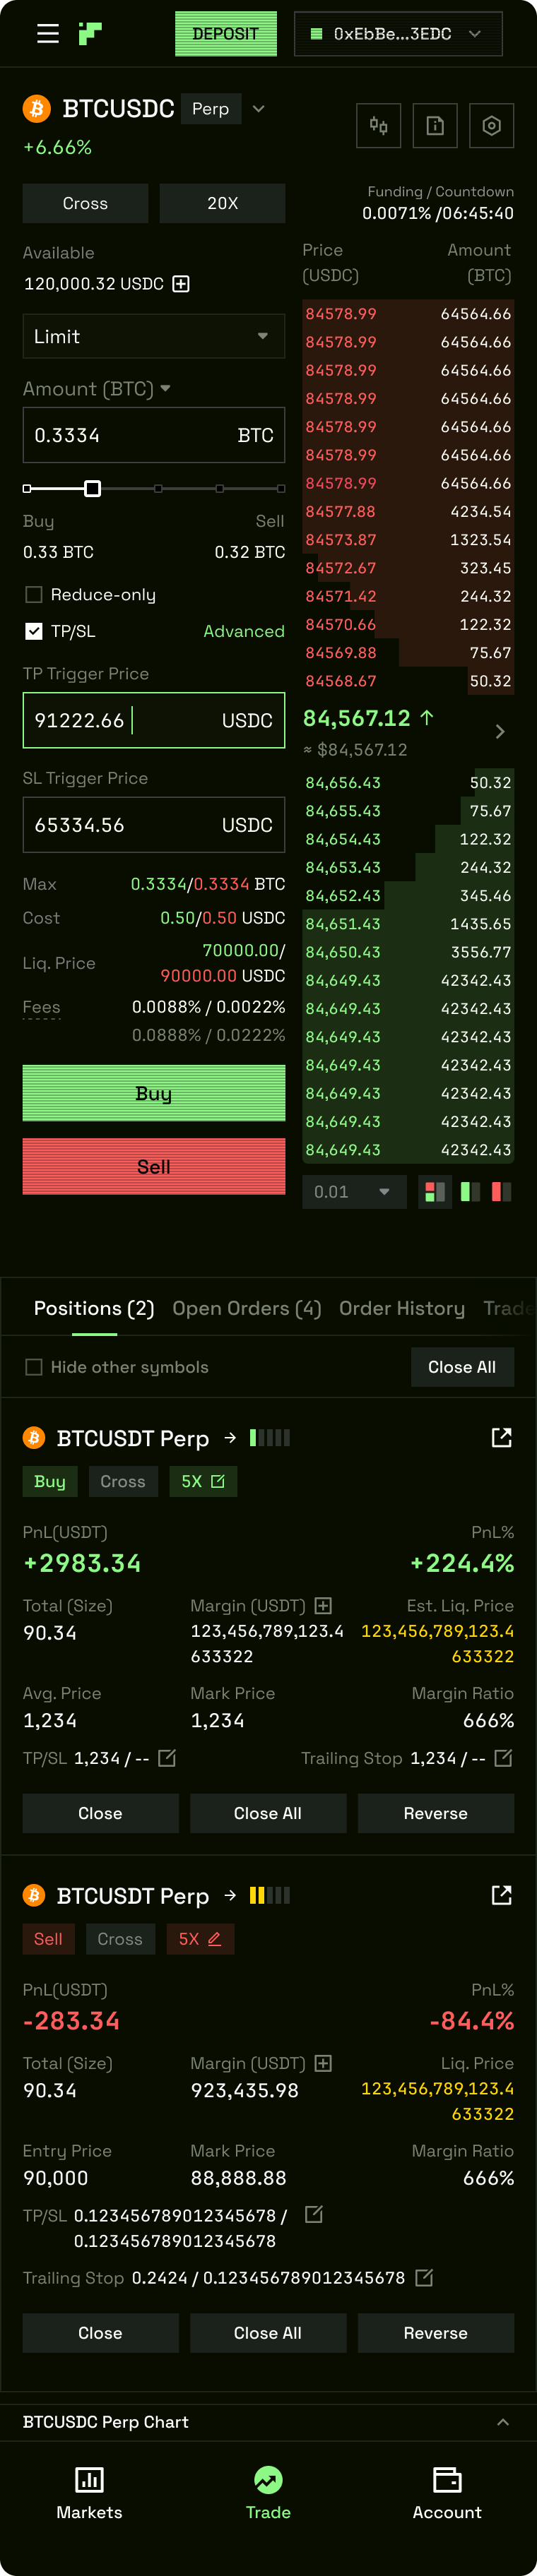Open the BTCUSDT Buy position in full view
Image resolution: width=537 pixels, height=2576 pixels.
click(x=501, y=1437)
